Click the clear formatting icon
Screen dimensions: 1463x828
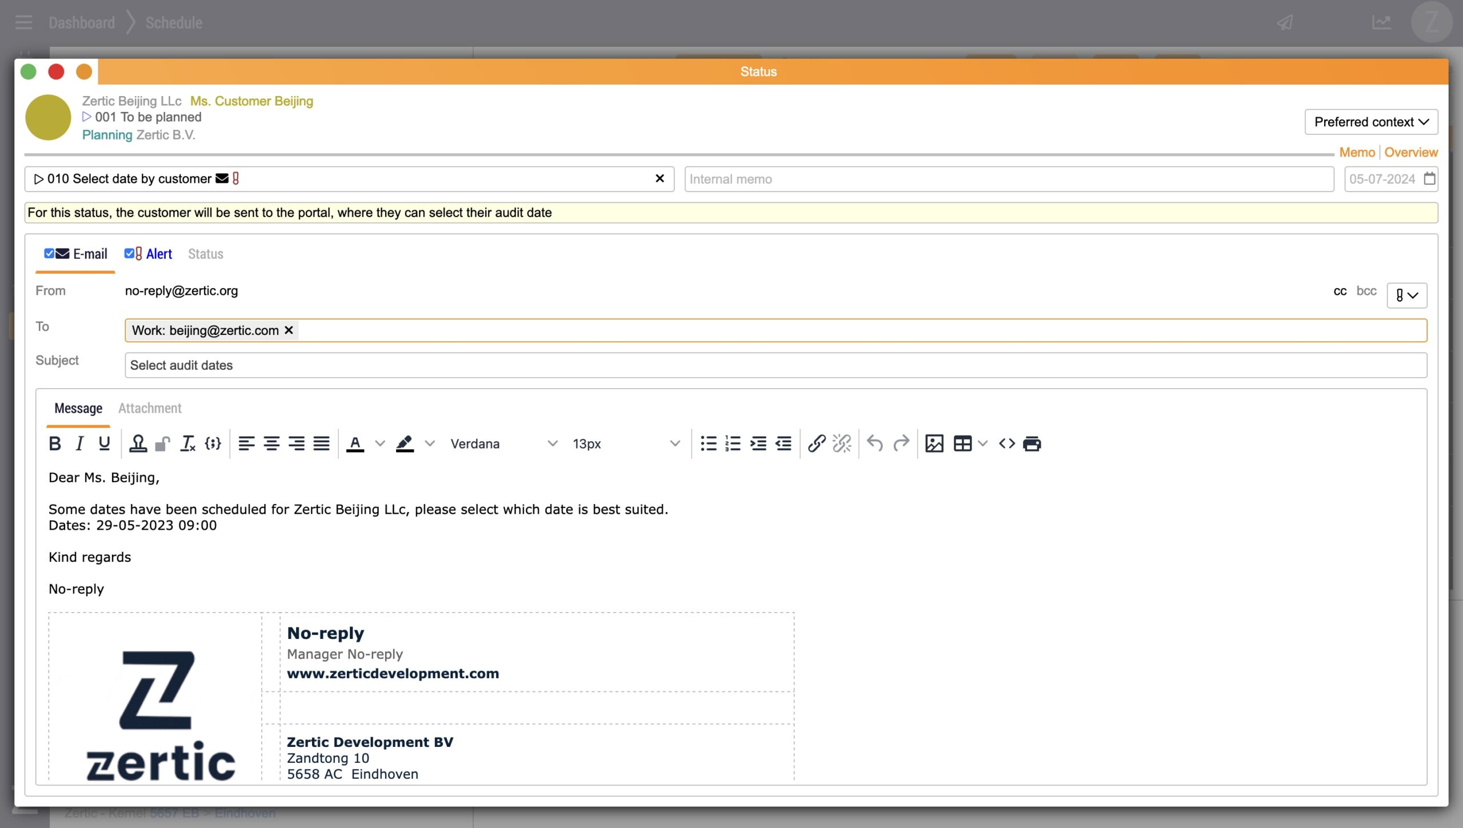click(188, 443)
